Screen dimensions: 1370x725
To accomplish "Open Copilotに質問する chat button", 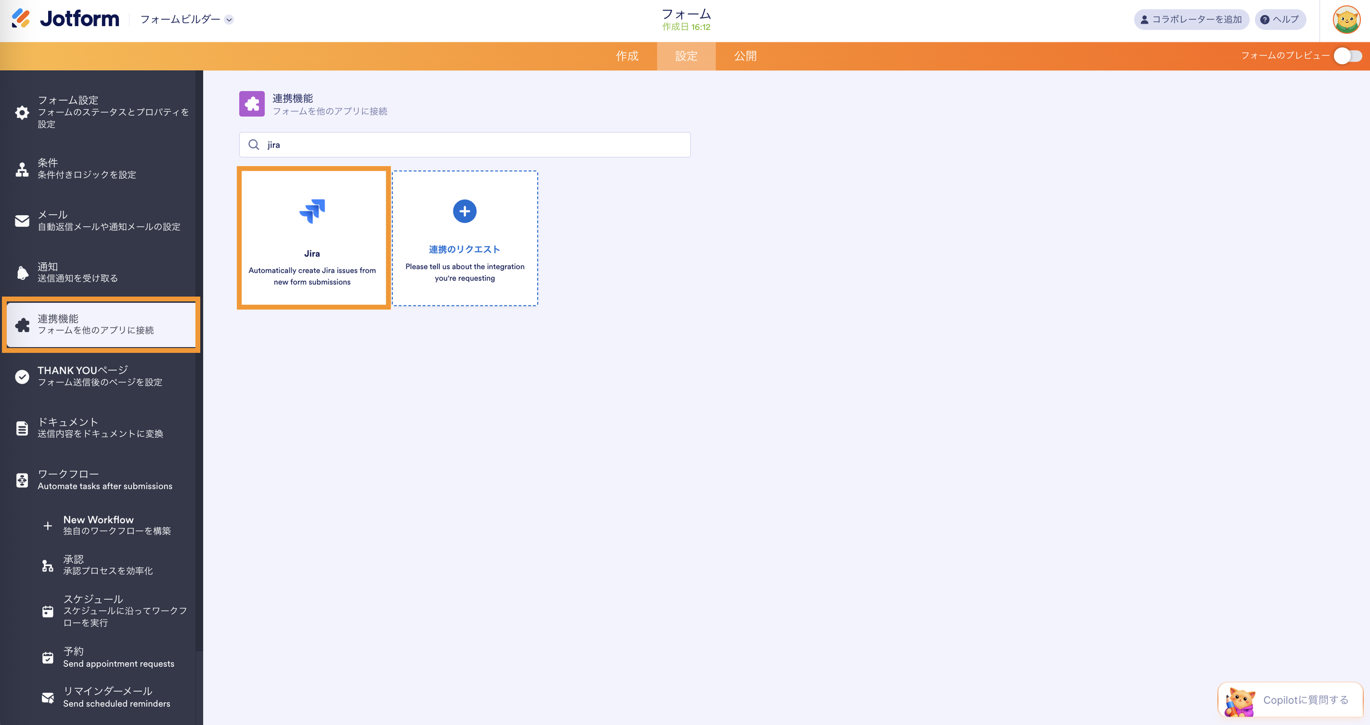I will click(1290, 699).
